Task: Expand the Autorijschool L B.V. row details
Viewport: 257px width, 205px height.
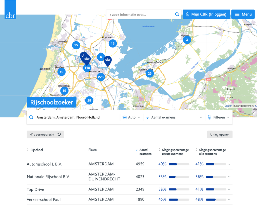Action: pos(229,164)
